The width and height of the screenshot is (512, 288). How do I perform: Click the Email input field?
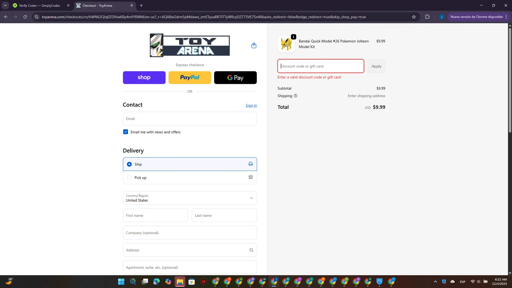coord(190,119)
